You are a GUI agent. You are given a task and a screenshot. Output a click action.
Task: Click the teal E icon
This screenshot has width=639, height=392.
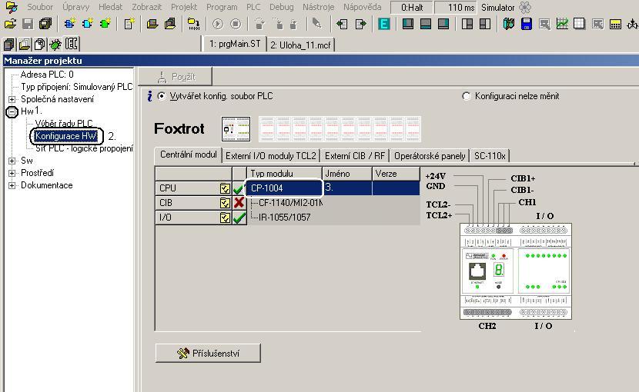coord(383,24)
